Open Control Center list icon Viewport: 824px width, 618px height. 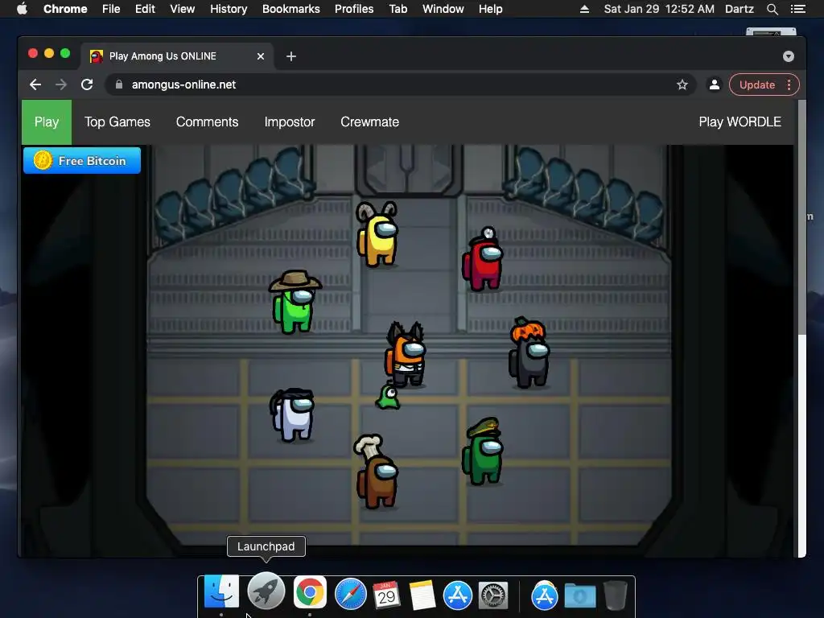797,9
